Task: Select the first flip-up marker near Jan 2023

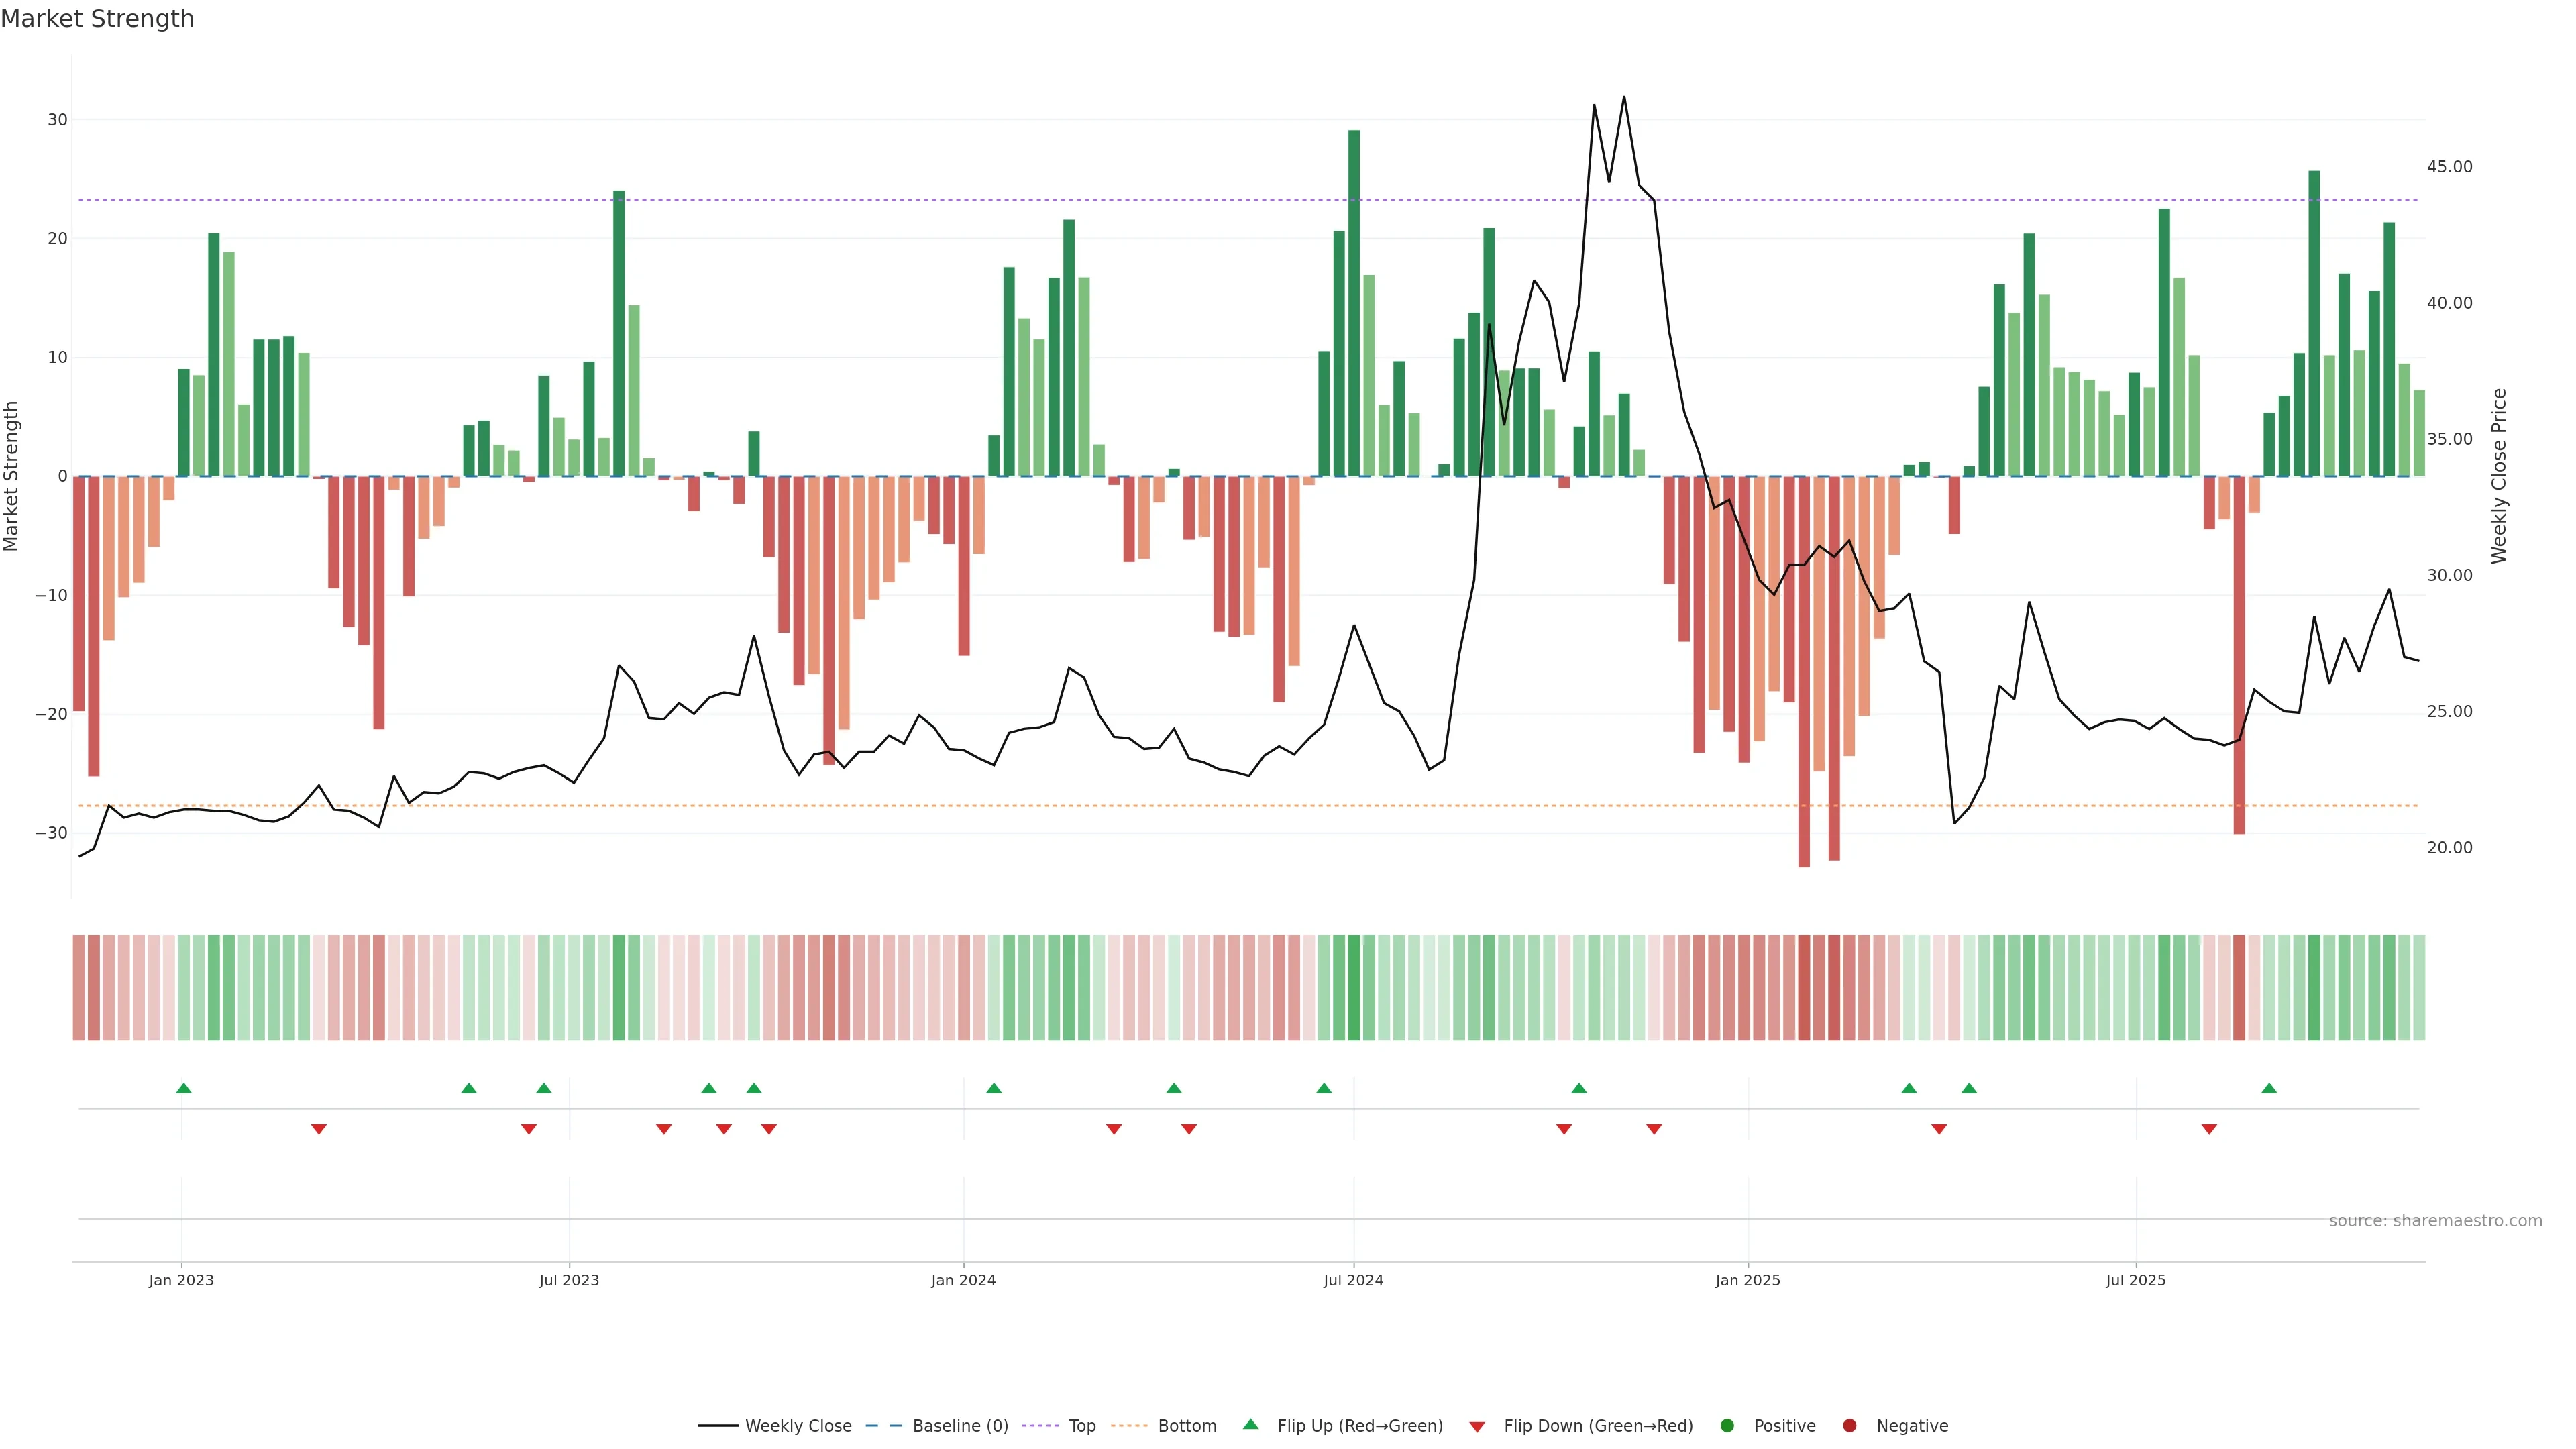Action: click(184, 1088)
